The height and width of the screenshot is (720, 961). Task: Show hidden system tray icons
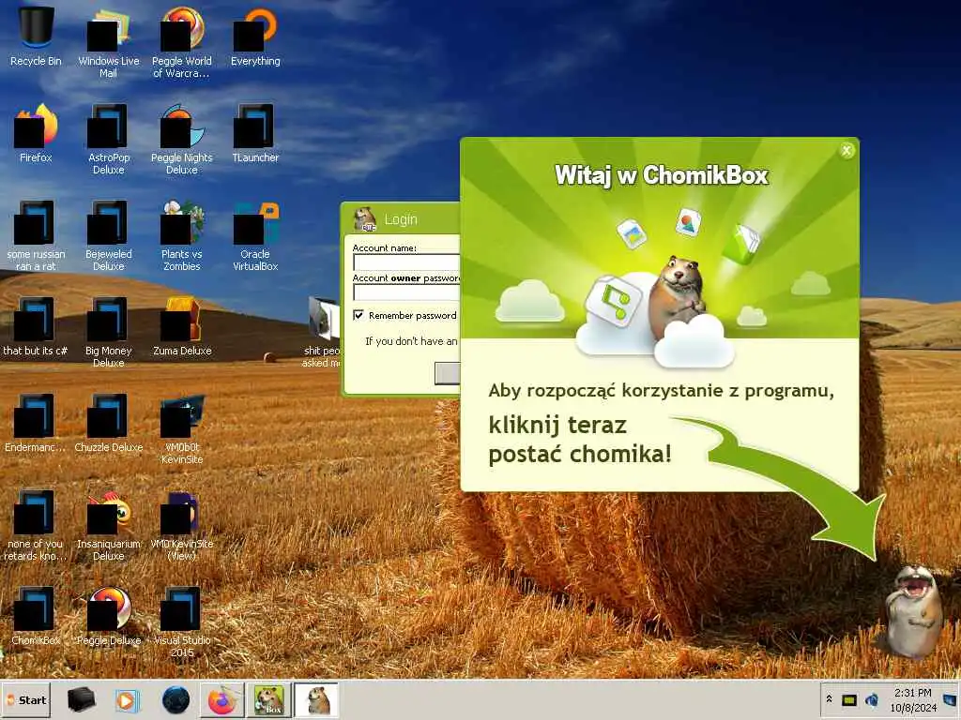[830, 699]
